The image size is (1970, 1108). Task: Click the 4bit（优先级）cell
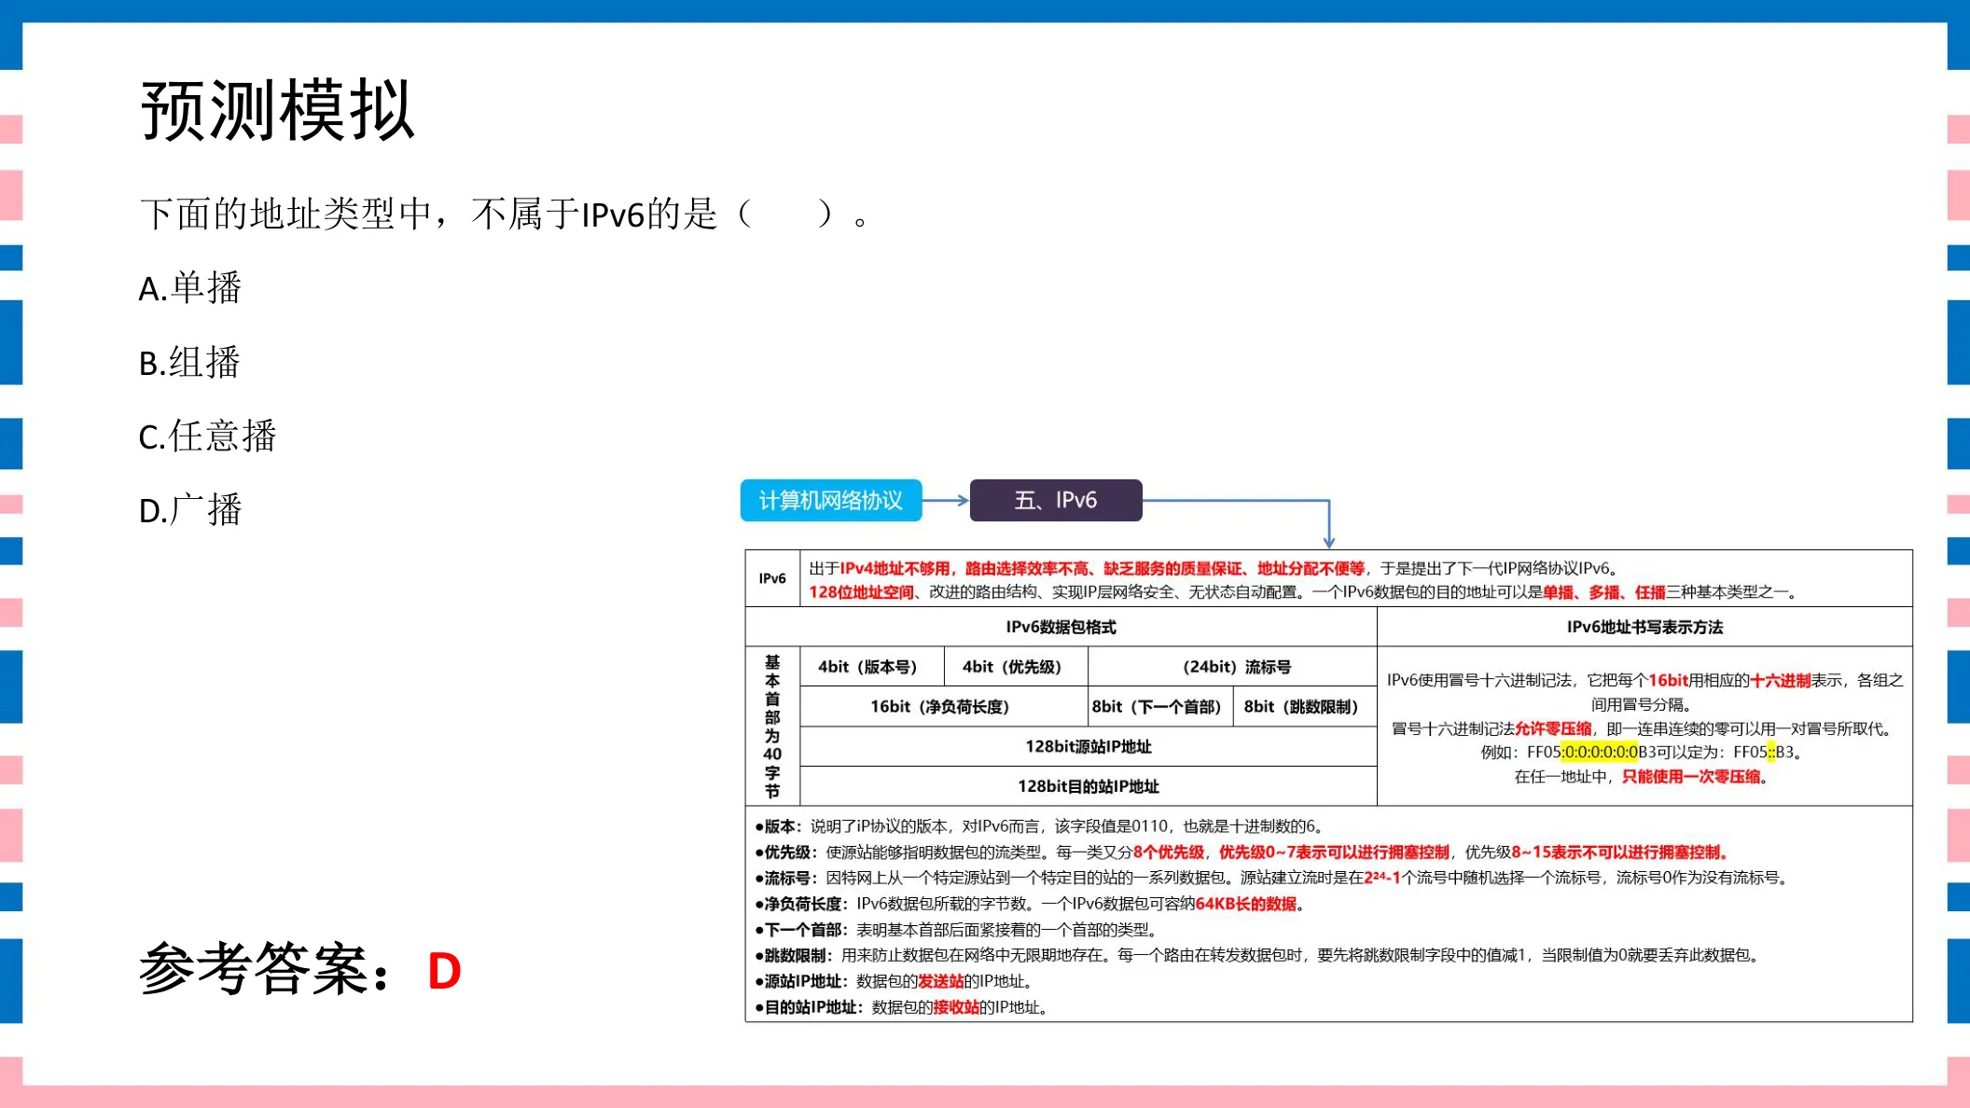tap(1015, 667)
